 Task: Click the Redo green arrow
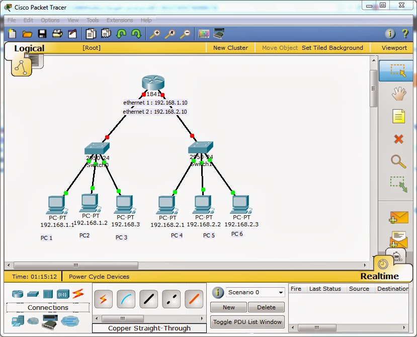coord(136,34)
